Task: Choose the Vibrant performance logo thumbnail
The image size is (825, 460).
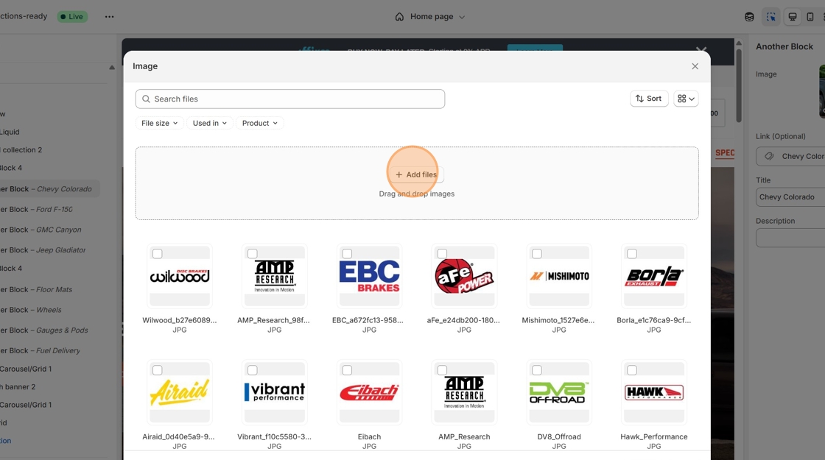Action: pyautogui.click(x=275, y=392)
